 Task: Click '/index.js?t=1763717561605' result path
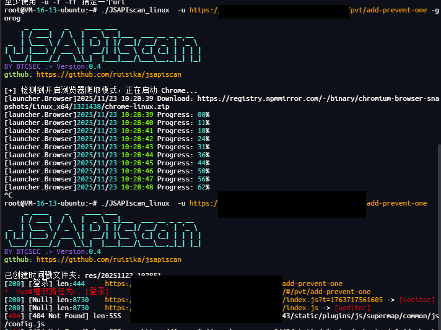pos(333,300)
